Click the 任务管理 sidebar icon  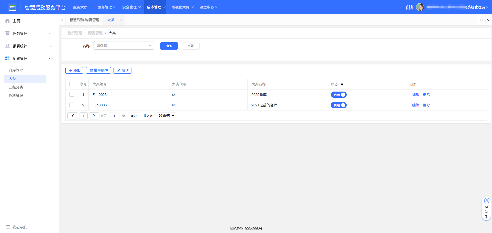click(7, 33)
